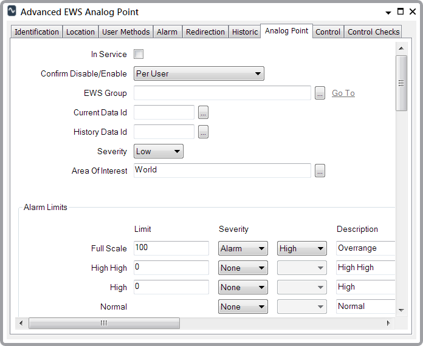Click the Go To link
This screenshot has width=423, height=346.
(x=343, y=93)
